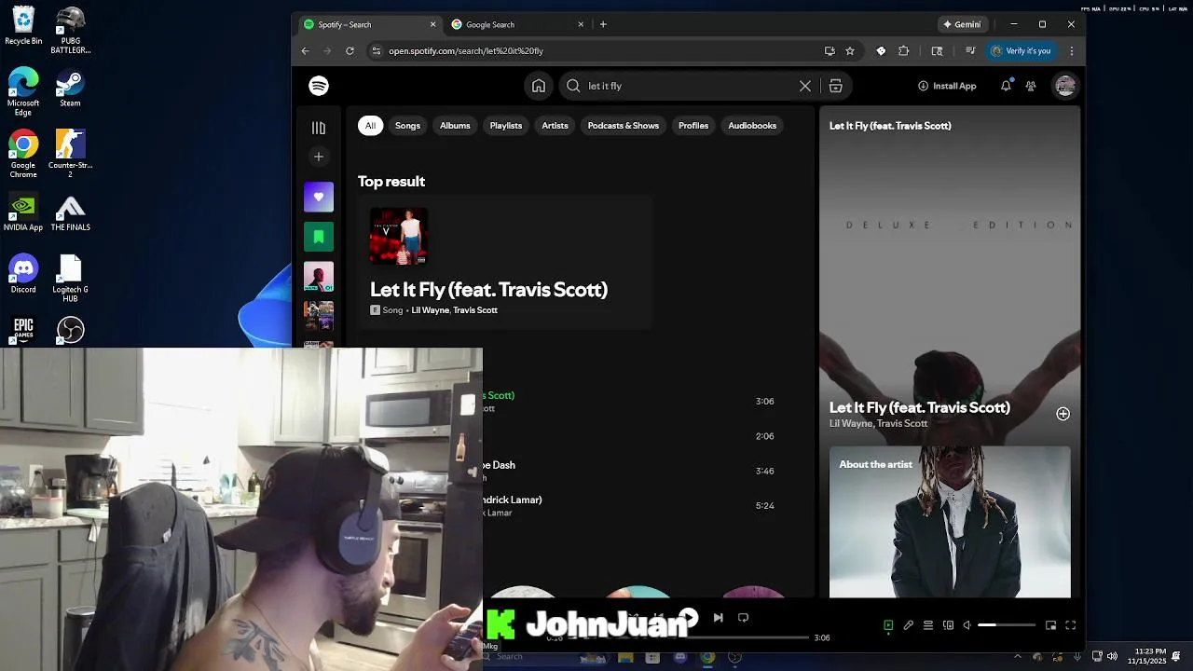Show lyrics with microphone icon
Viewport: 1193px width, 671px height.
tap(908, 625)
